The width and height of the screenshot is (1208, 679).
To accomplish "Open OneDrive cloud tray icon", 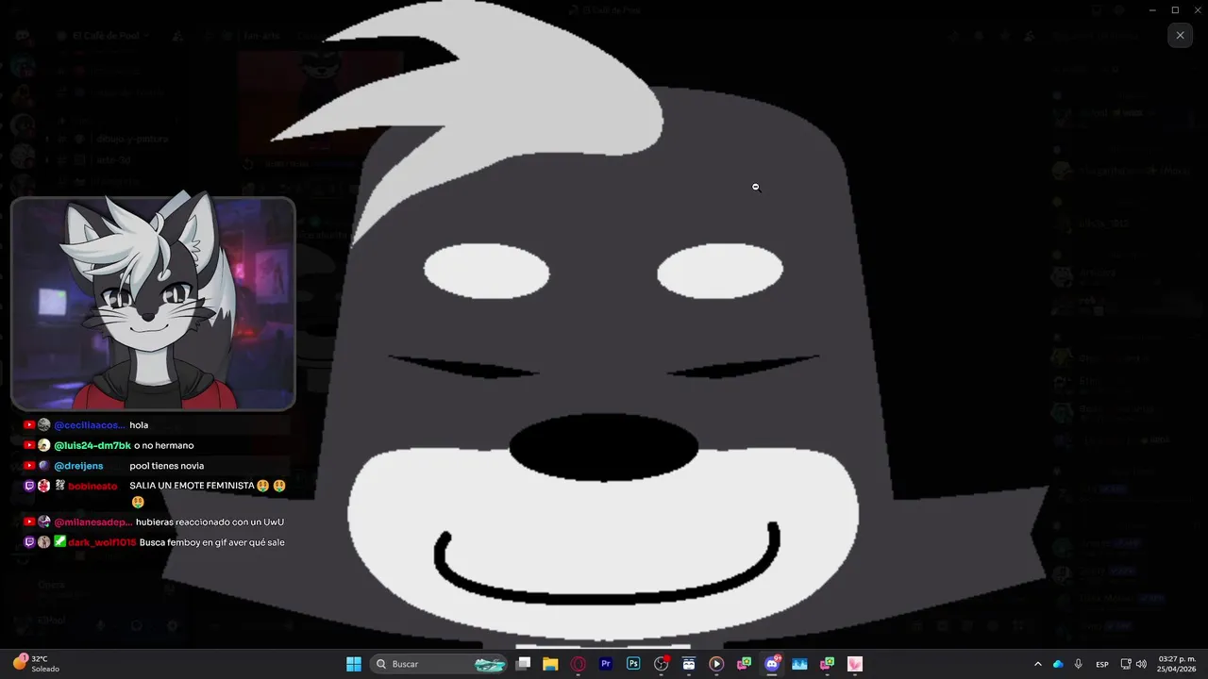I will pos(1058,664).
